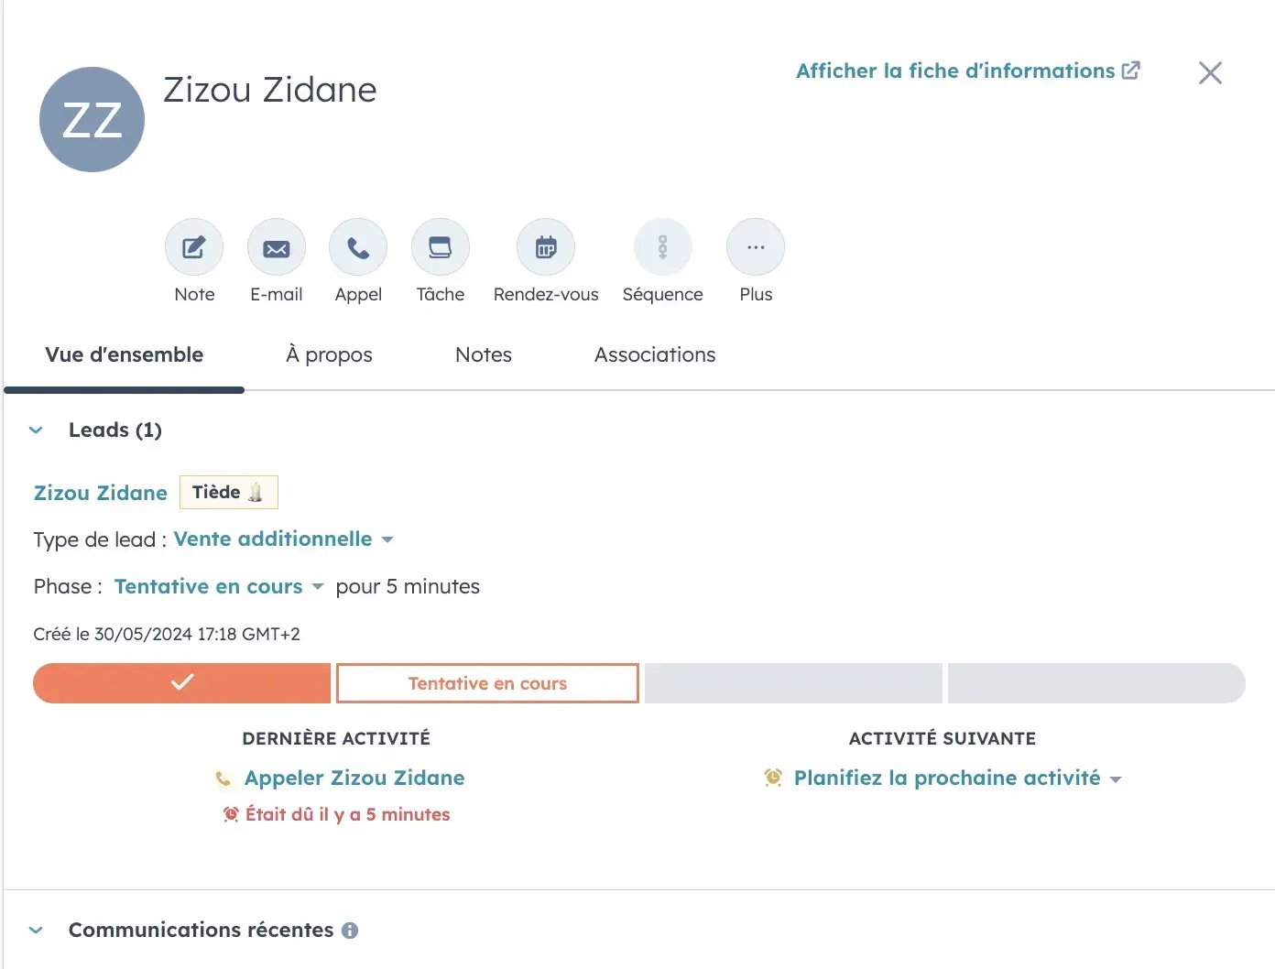The height and width of the screenshot is (969, 1275).
Task: Open more actions with the Plus icon
Action: click(756, 247)
